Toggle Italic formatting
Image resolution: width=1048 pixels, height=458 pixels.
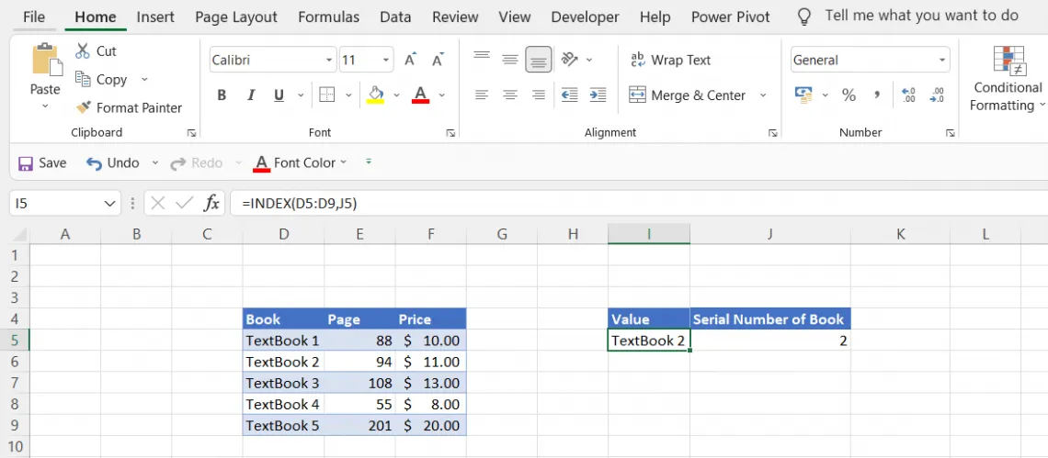click(x=249, y=95)
